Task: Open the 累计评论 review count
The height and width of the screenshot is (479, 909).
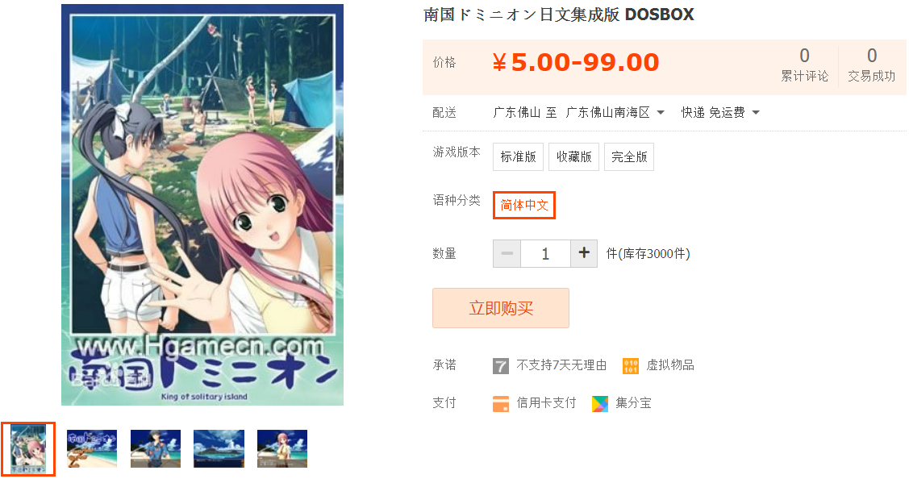Action: point(804,65)
